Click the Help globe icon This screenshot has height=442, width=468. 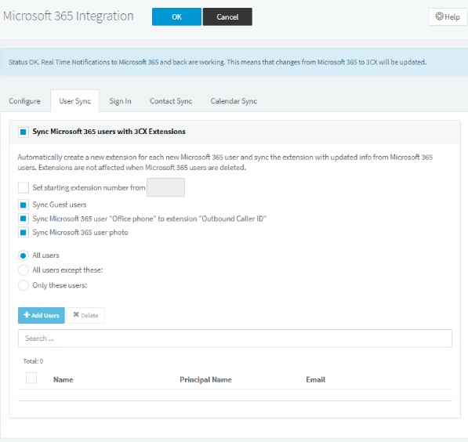(x=439, y=16)
